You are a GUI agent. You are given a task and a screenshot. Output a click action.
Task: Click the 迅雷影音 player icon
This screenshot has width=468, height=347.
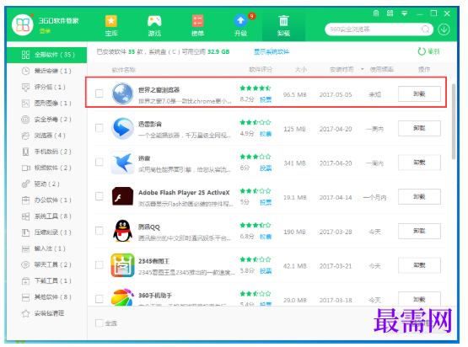point(122,128)
